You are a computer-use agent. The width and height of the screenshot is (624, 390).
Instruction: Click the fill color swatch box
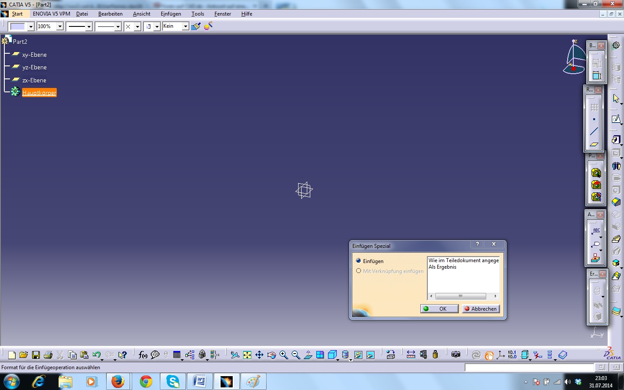click(17, 26)
